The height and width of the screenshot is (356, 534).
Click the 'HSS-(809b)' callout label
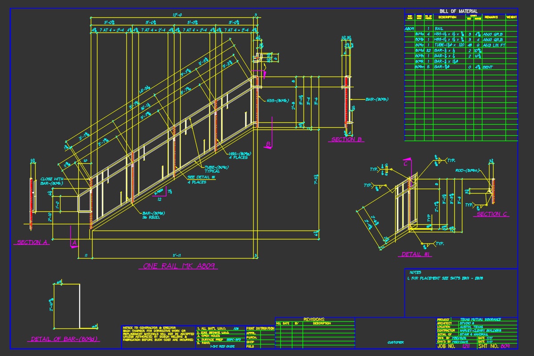(x=278, y=100)
